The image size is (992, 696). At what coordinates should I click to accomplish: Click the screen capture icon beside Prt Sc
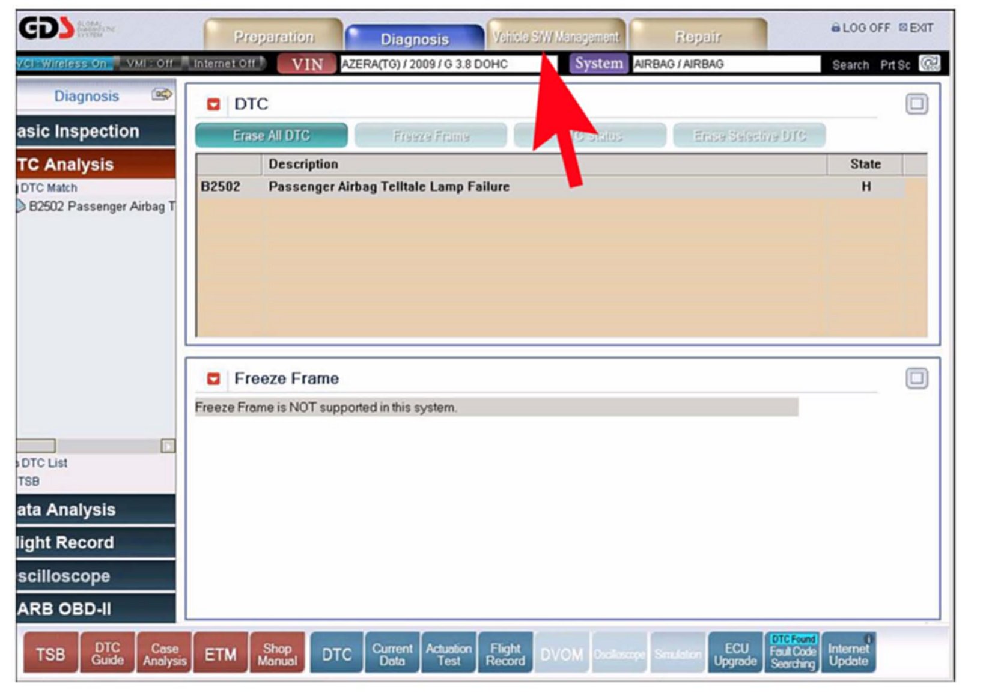(x=929, y=64)
